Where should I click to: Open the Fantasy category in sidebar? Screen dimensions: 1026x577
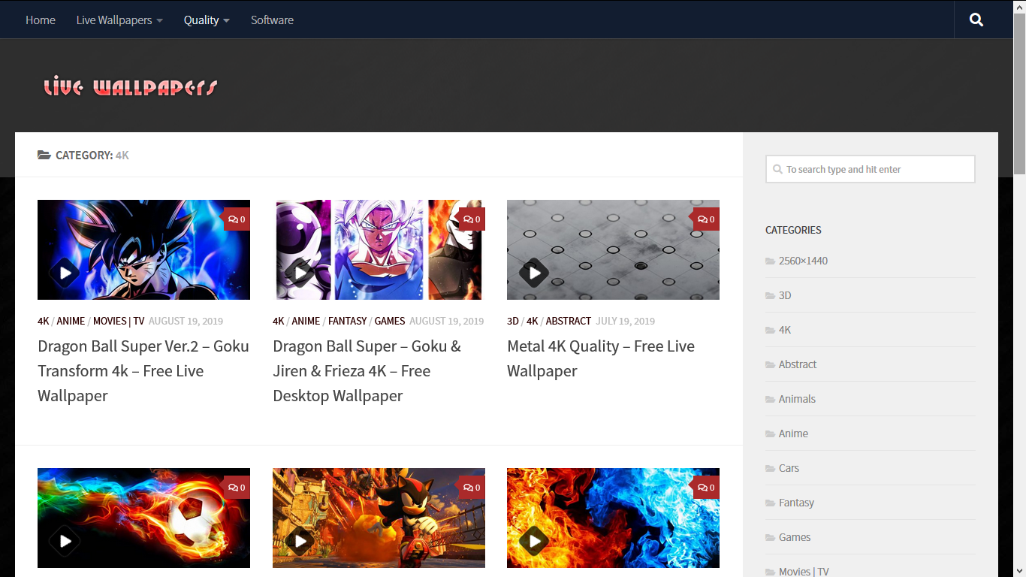[x=796, y=503]
